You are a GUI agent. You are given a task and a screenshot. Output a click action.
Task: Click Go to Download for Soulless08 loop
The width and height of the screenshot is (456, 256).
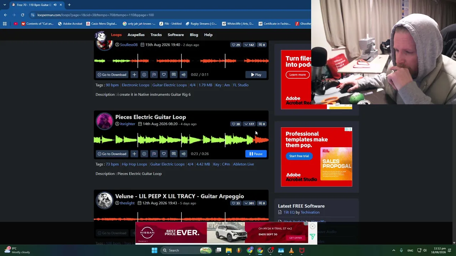point(112,75)
